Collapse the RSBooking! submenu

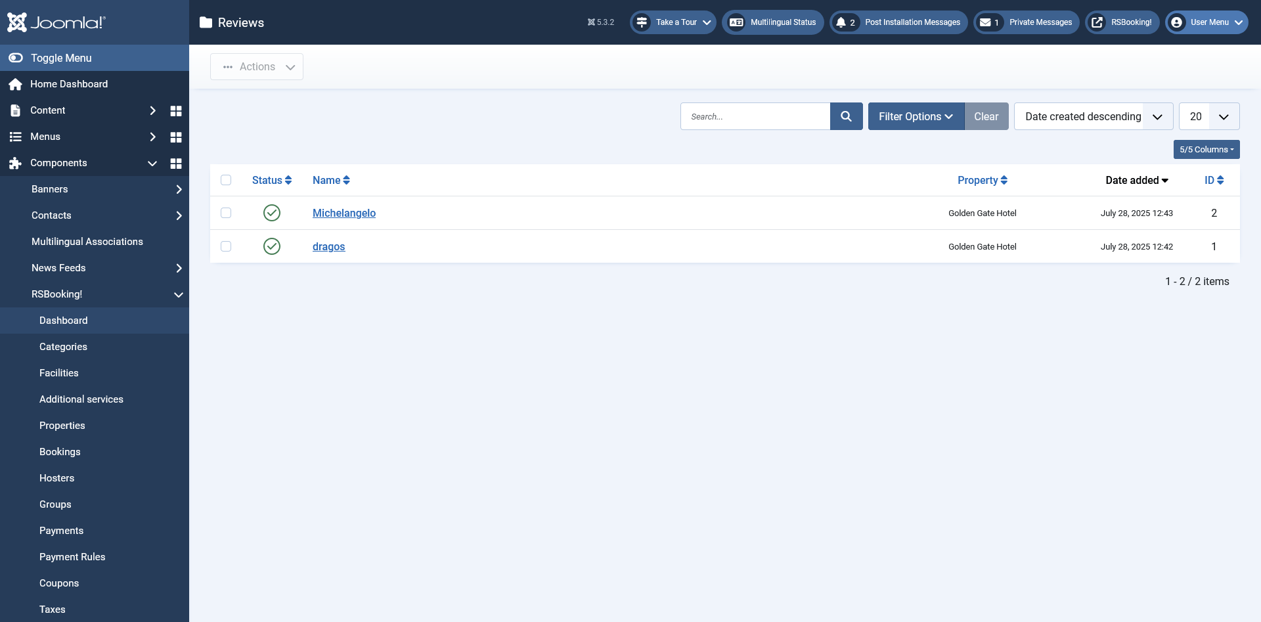click(x=179, y=294)
